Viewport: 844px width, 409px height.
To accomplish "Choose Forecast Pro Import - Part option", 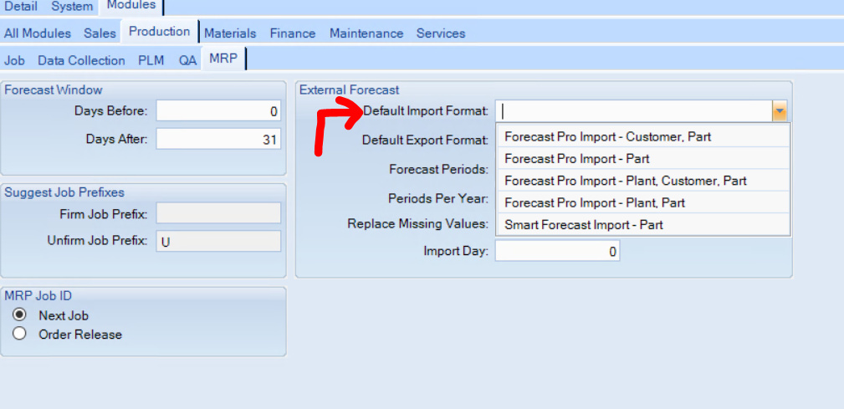I will [x=642, y=159].
